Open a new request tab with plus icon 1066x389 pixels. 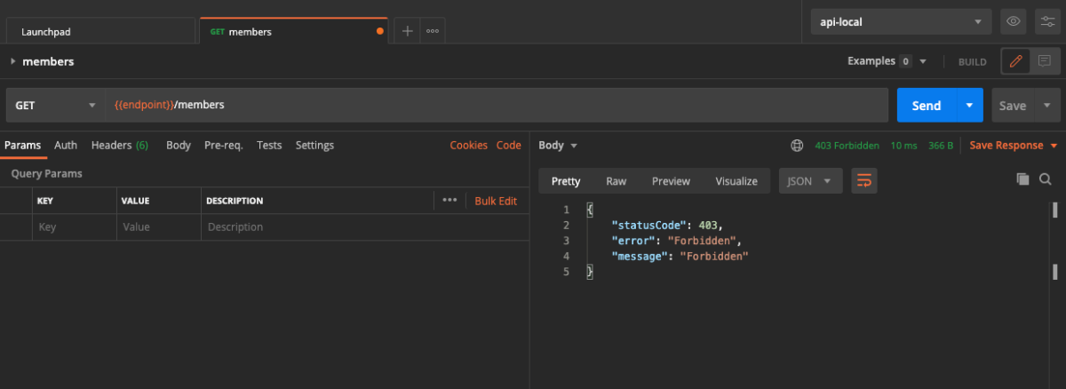(408, 31)
